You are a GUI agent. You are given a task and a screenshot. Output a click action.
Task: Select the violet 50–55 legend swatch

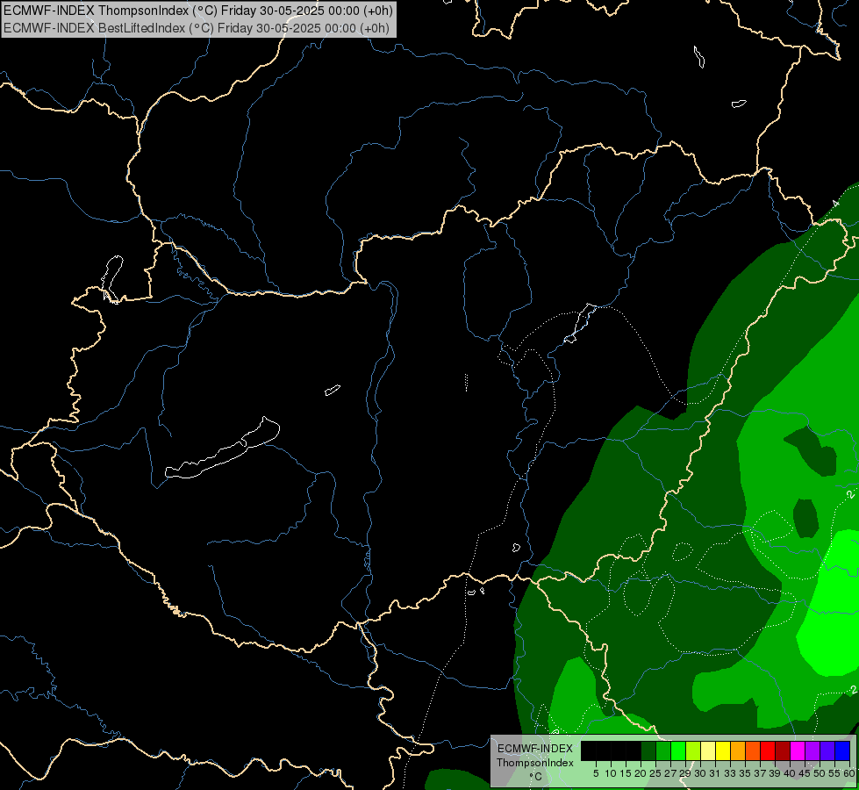coord(827,751)
